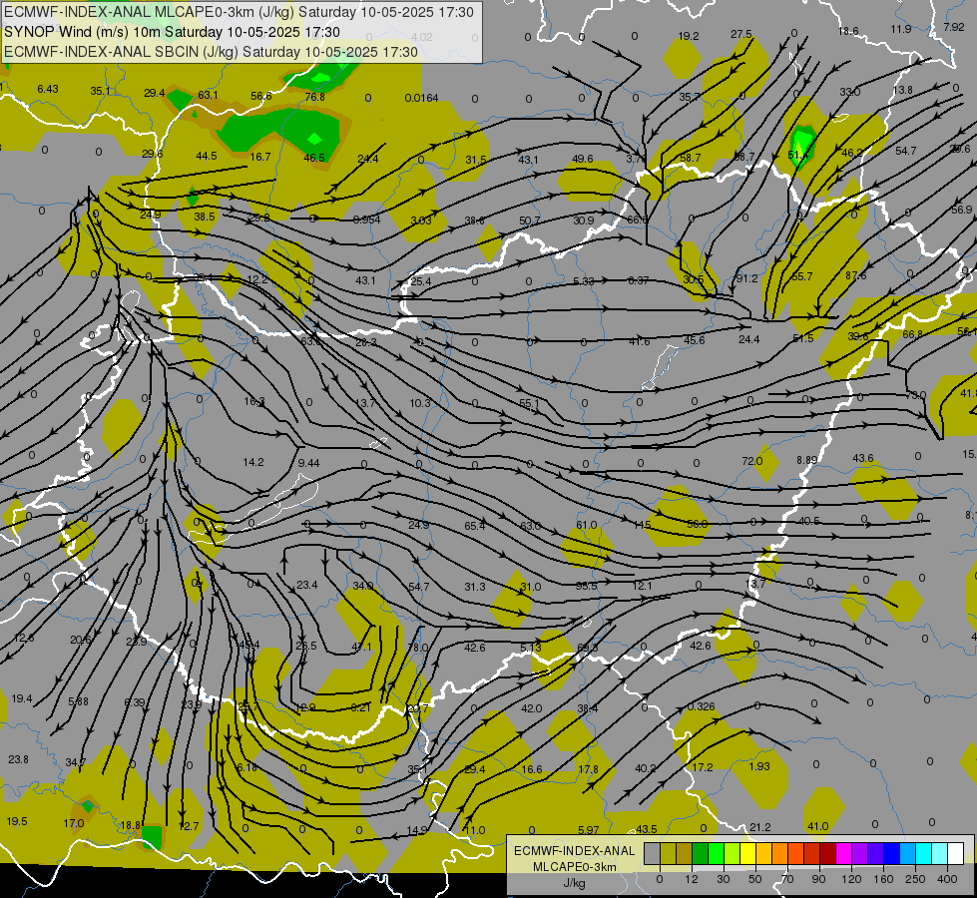Click the SYNOP Wind 10m header line
This screenshot has height=898, width=977.
coord(173,32)
